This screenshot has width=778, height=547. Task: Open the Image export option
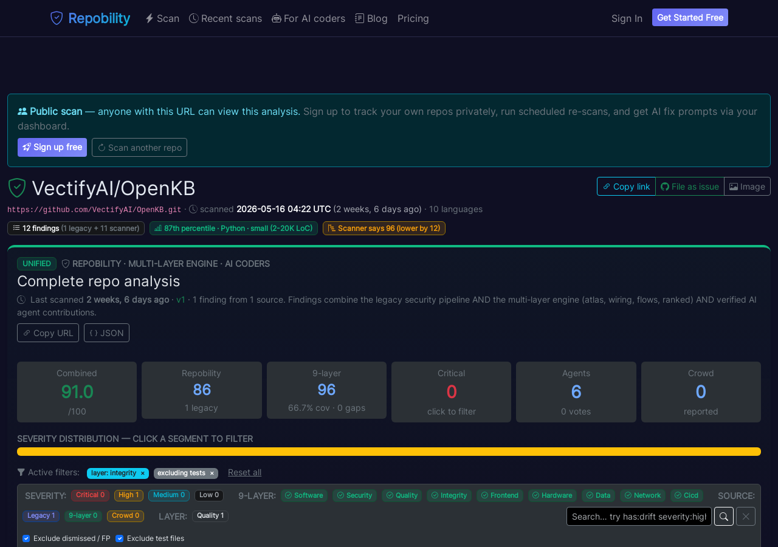pos(747,187)
